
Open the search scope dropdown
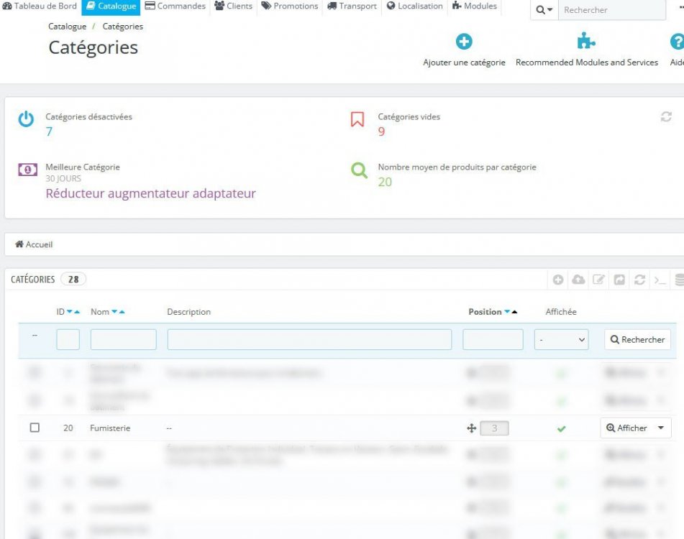544,9
